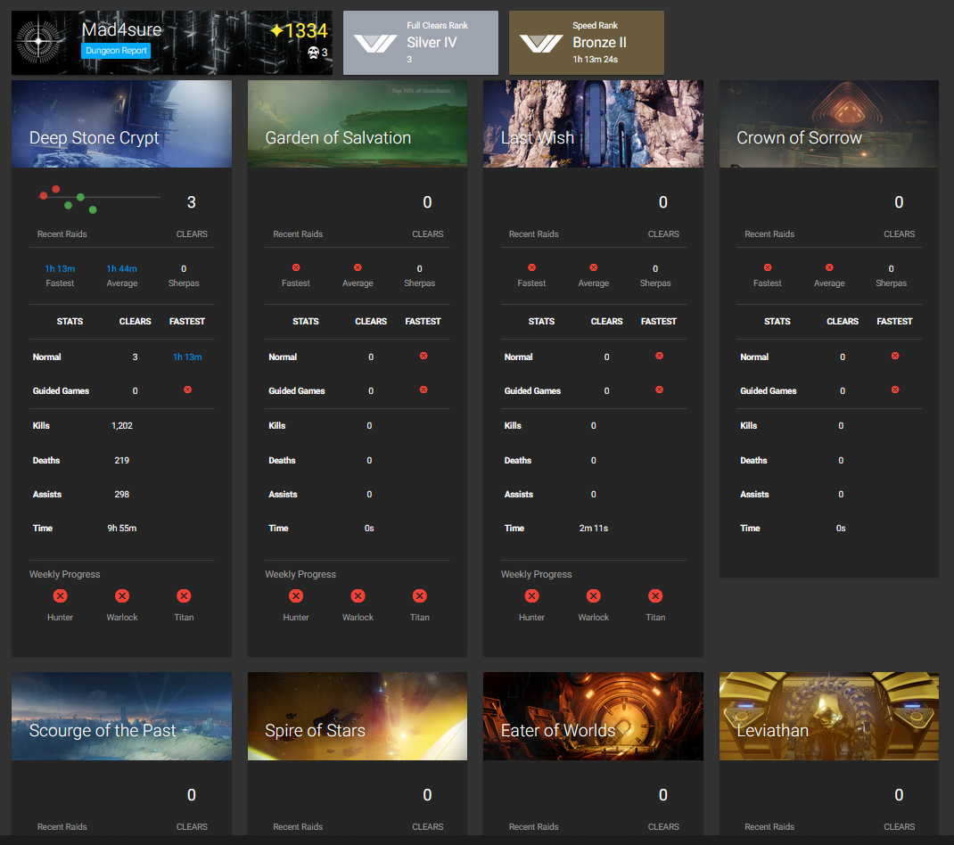Screen dimensions: 954x845
Task: Click the 219 deaths value
Action: pyautogui.click(x=121, y=461)
